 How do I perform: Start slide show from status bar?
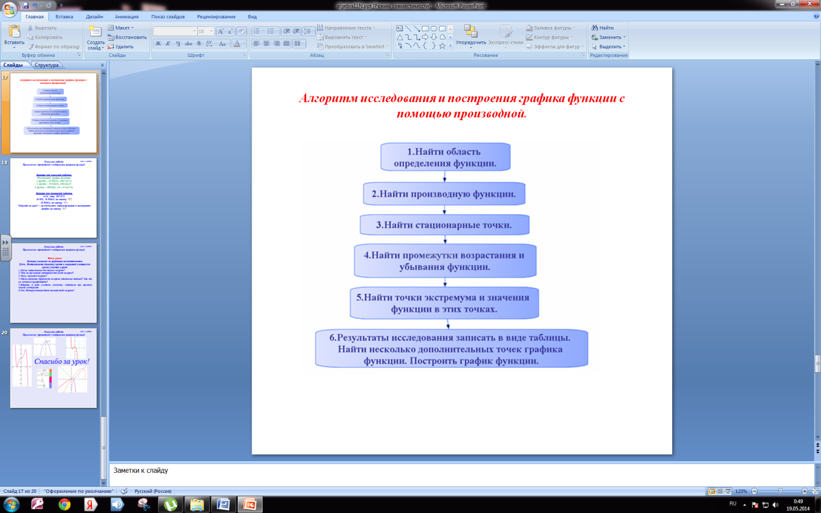[728, 491]
